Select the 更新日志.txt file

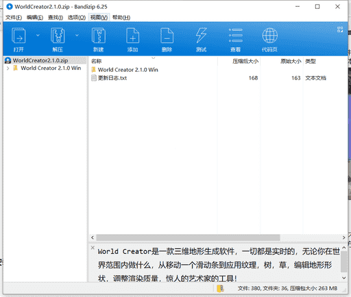[x=112, y=78]
